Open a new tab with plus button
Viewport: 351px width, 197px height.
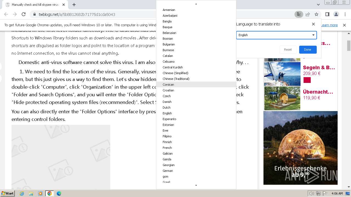[74, 5]
